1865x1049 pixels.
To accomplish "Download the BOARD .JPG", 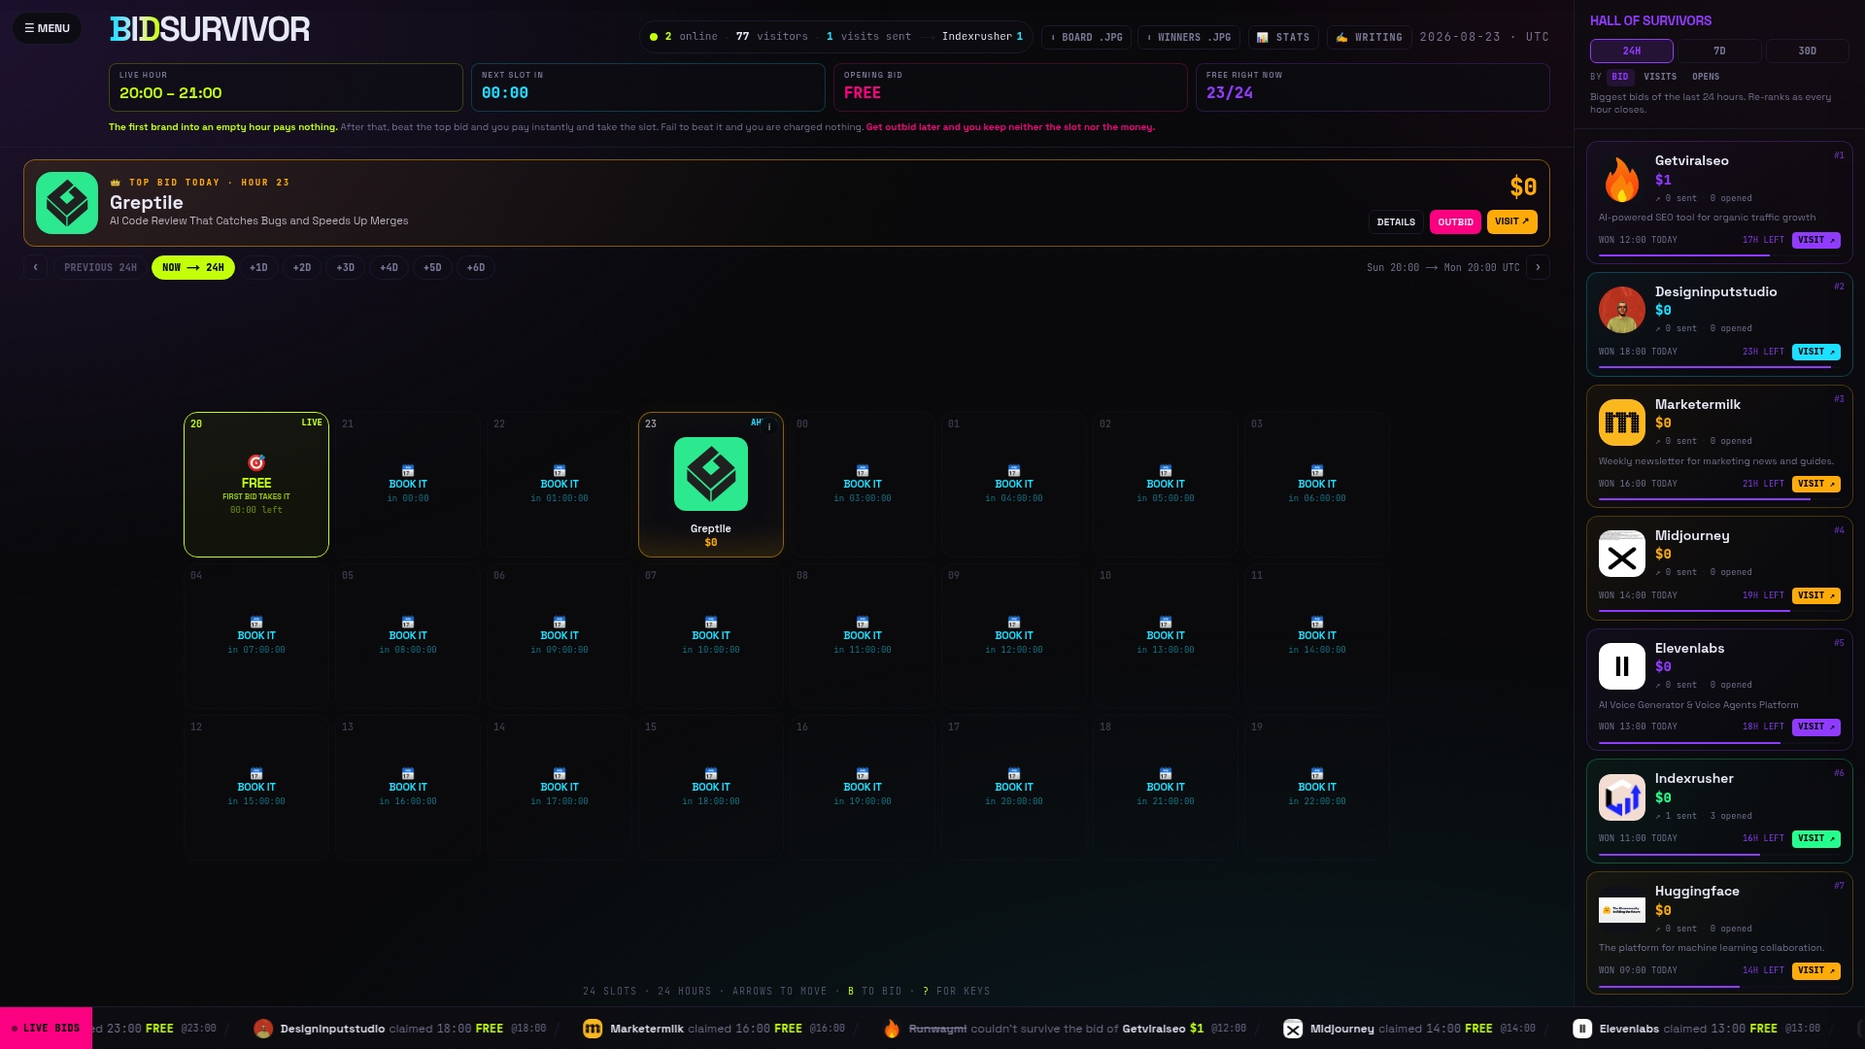I will [x=1087, y=37].
